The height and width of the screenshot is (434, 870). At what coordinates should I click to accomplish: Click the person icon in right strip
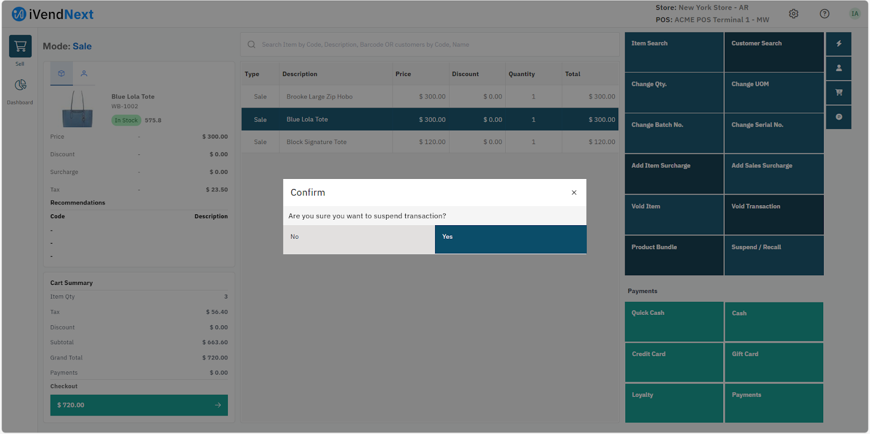pos(838,68)
